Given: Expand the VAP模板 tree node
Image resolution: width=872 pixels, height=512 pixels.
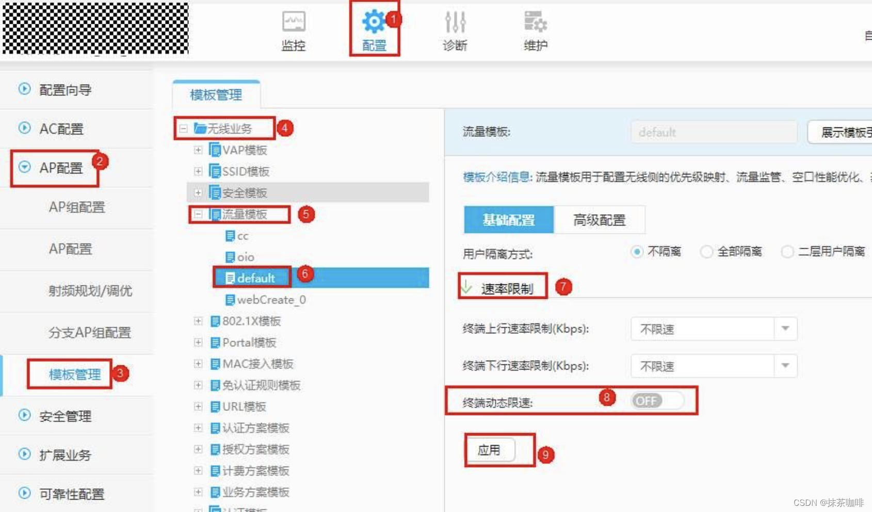Looking at the screenshot, I should tap(198, 150).
